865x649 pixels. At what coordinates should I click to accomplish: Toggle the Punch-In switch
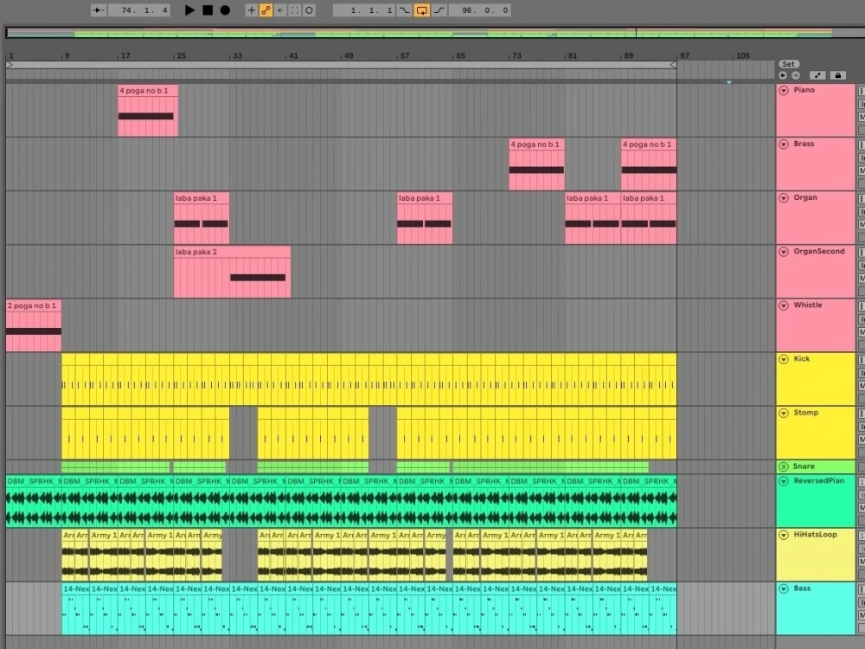[x=404, y=10]
